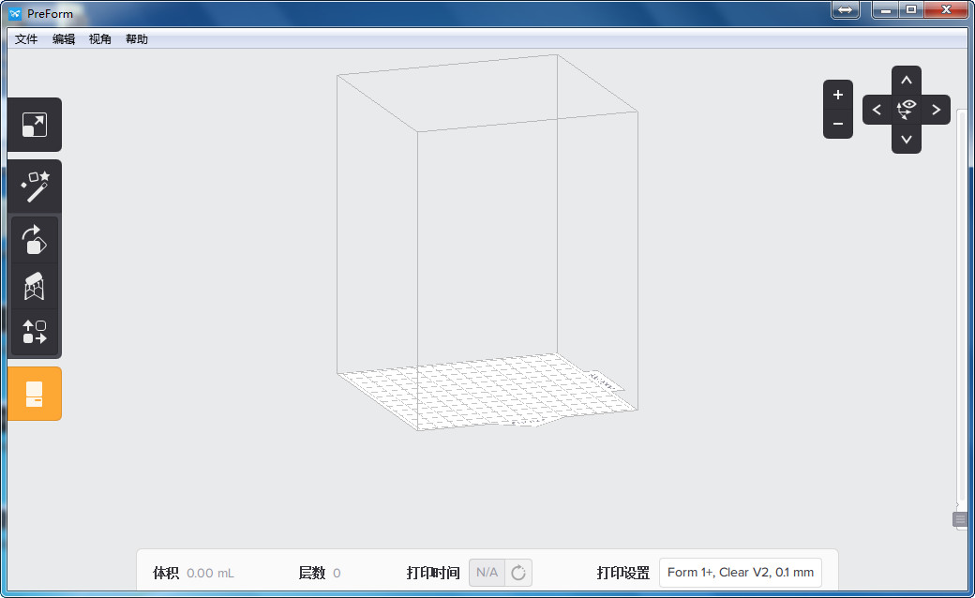
Task: Rotate view left with left arrow
Action: click(x=877, y=110)
